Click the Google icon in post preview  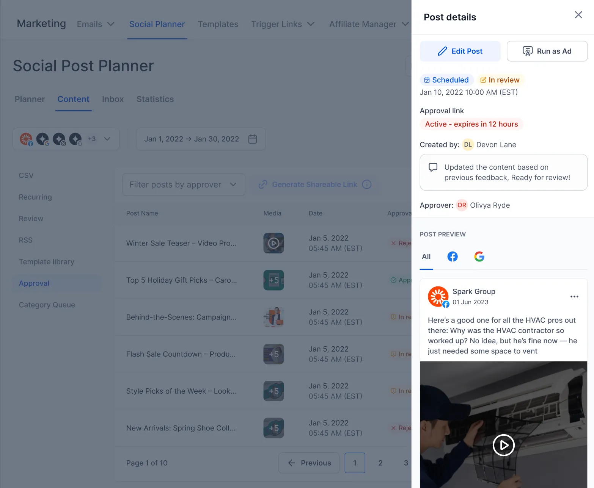pos(479,257)
